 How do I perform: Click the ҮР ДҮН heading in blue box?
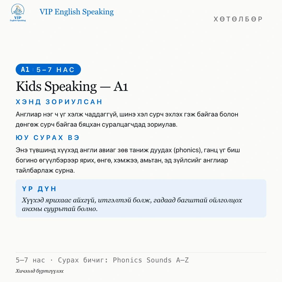[39, 189]
